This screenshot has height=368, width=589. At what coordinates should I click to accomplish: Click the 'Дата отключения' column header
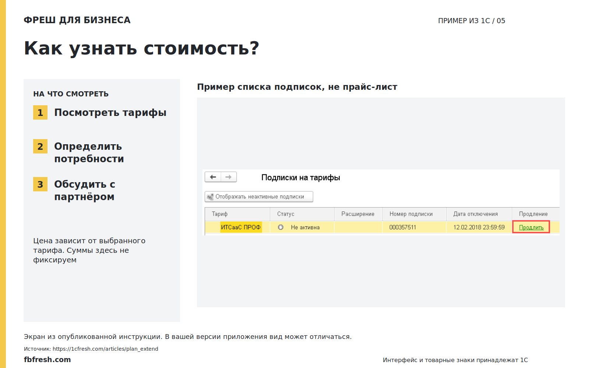click(x=479, y=214)
